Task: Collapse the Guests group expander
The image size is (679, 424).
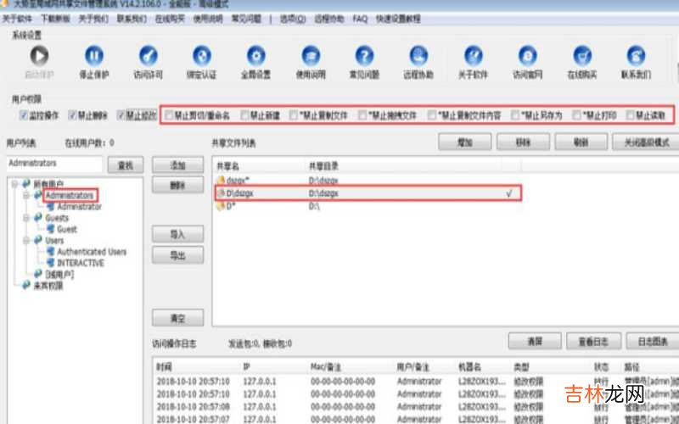Action: (x=26, y=218)
